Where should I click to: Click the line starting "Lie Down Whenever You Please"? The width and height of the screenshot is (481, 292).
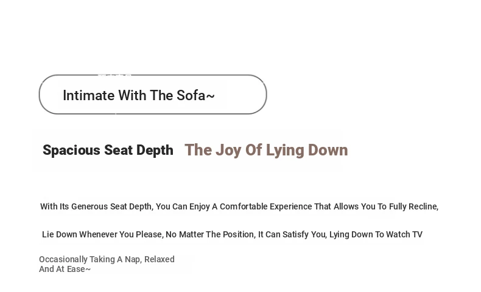(x=232, y=234)
